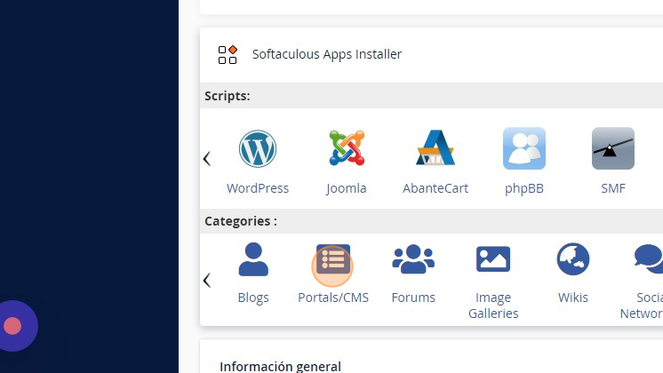
Task: Click the Scripts: section header
Action: [x=227, y=96]
